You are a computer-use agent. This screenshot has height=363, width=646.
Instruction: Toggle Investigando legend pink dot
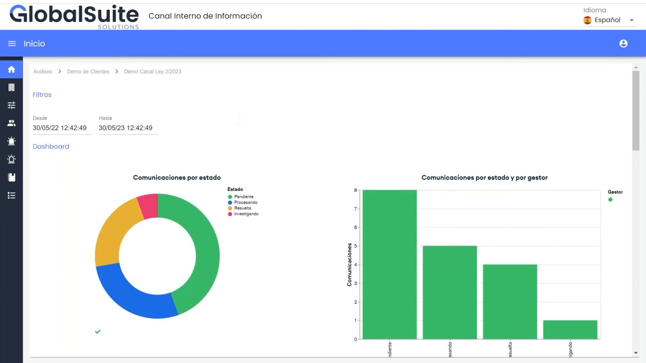tap(230, 214)
